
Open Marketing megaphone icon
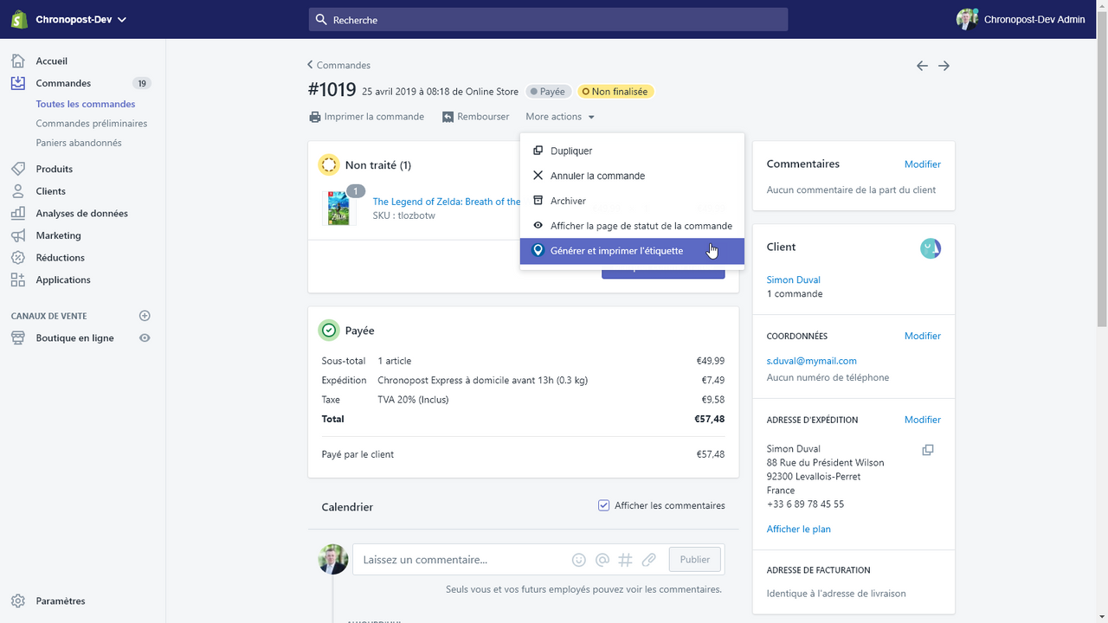tap(18, 235)
